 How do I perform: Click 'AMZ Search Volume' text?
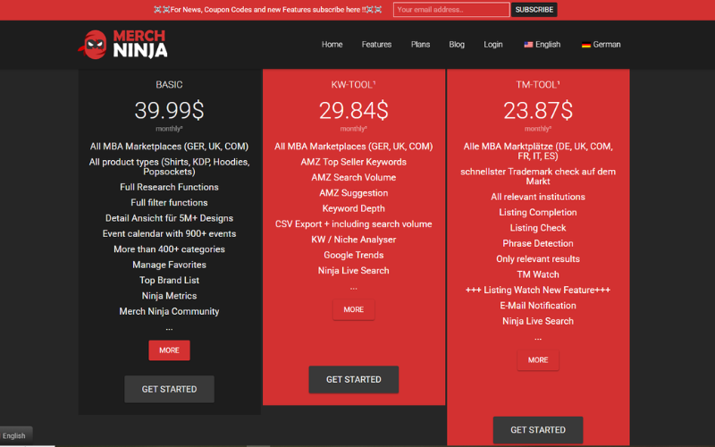tap(353, 177)
